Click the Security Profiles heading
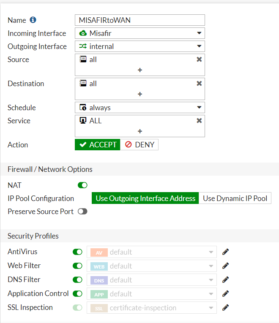 click(33, 236)
